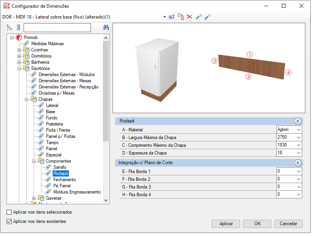Screen dimensions: 315x236
Task: Click the edge marker number 3
Action: click(214, 61)
